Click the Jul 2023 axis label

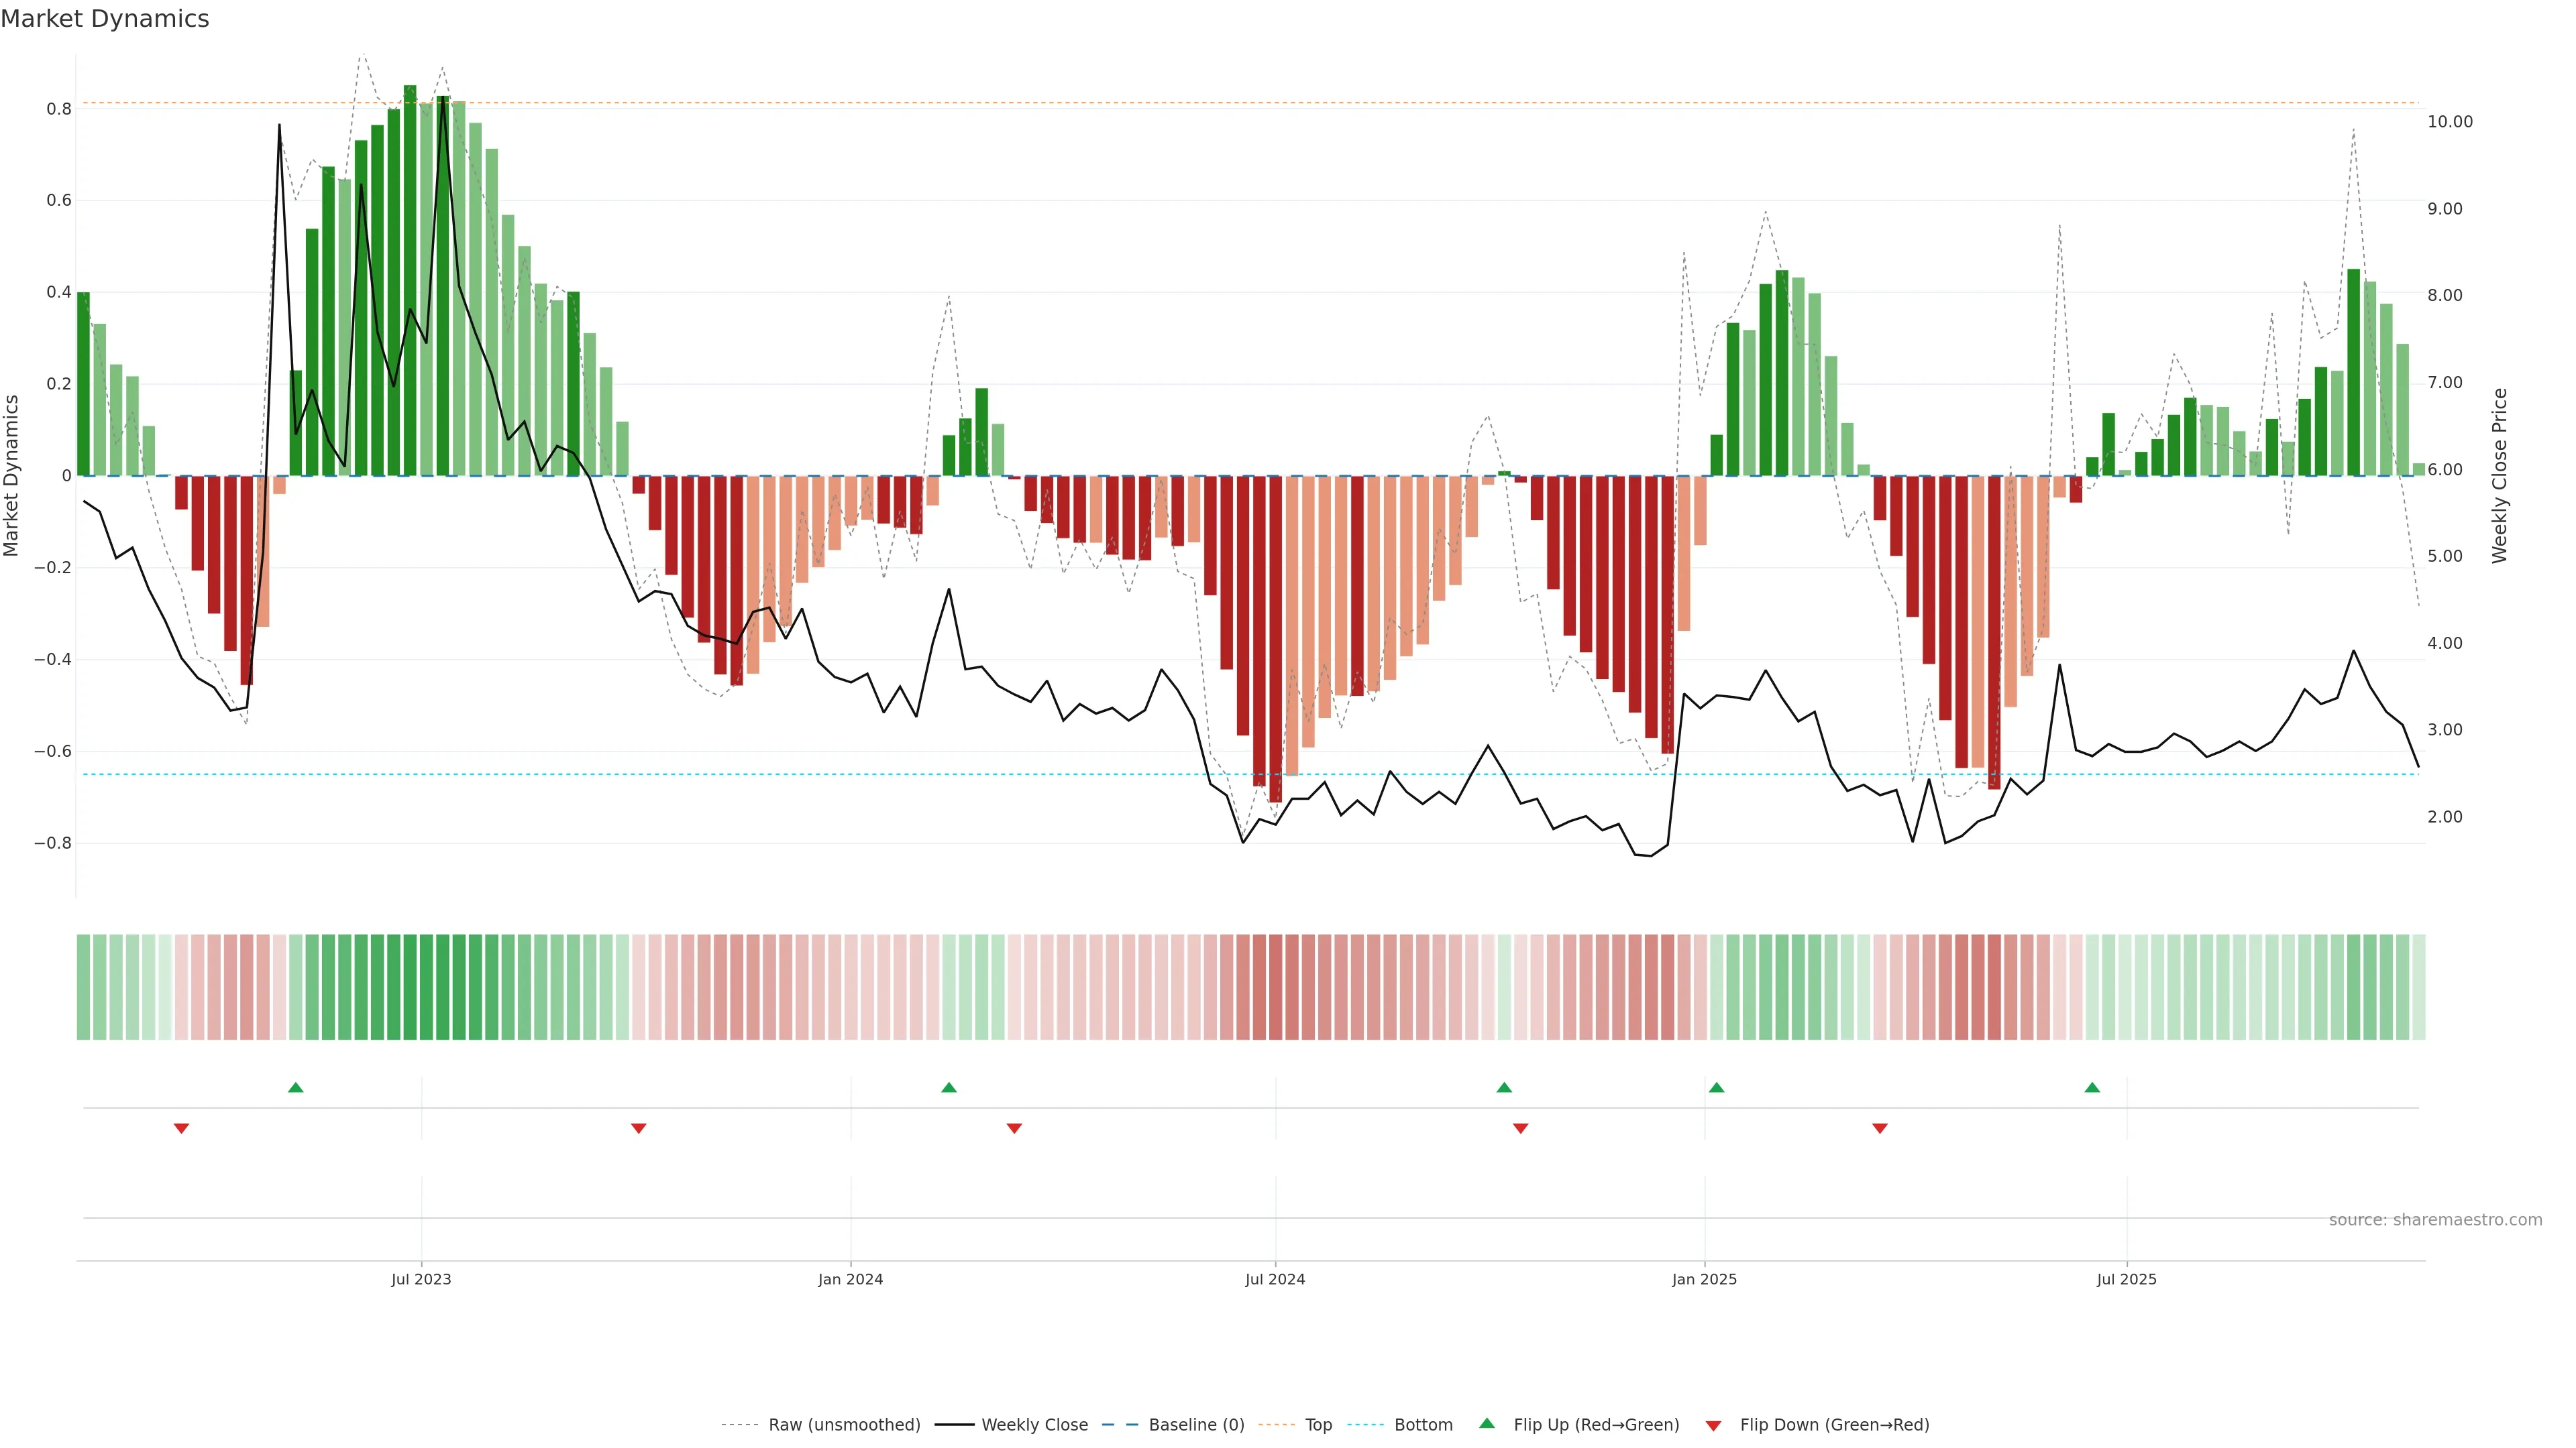coord(421,1279)
